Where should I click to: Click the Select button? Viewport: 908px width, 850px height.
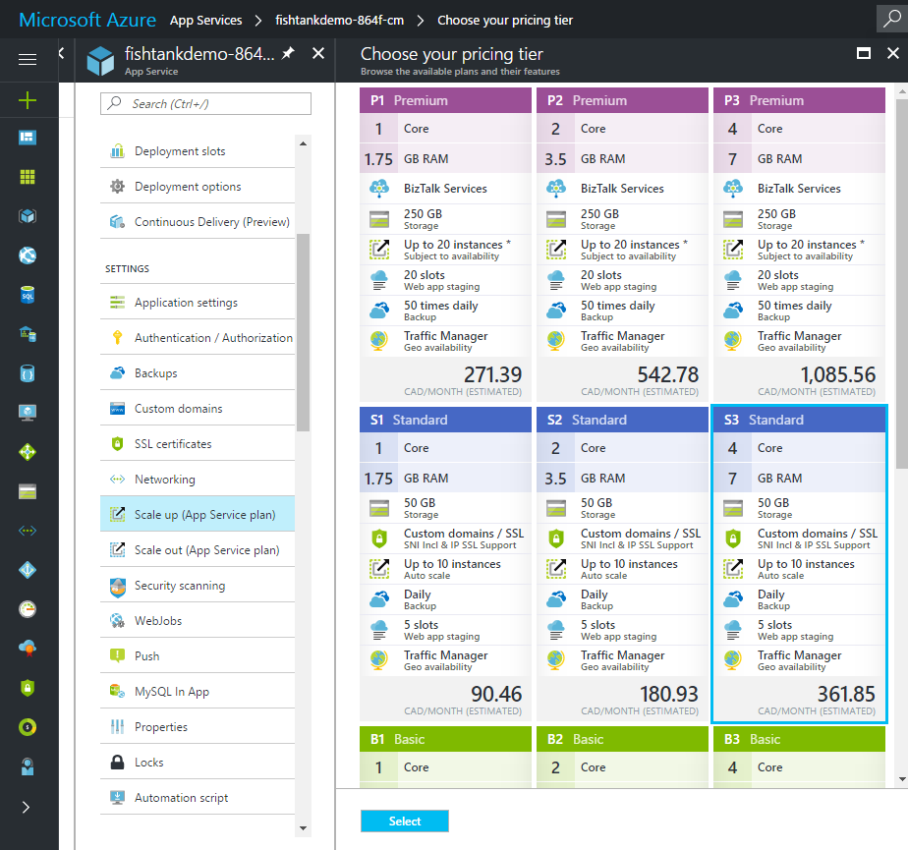404,822
